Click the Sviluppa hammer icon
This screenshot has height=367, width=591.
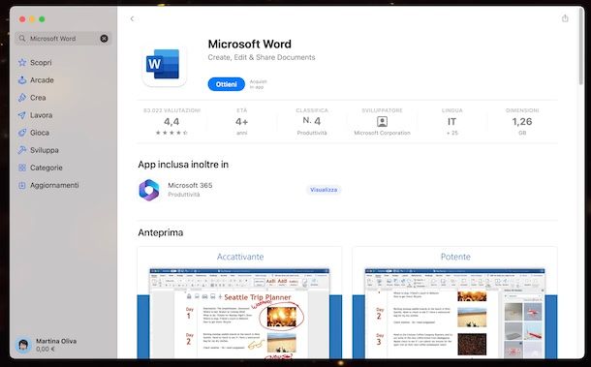(x=22, y=150)
